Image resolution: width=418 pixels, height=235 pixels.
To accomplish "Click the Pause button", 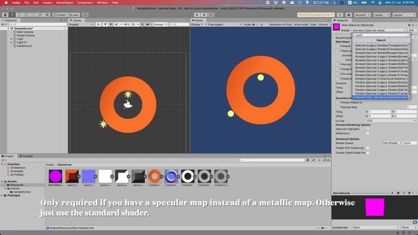I will pos(204,15).
